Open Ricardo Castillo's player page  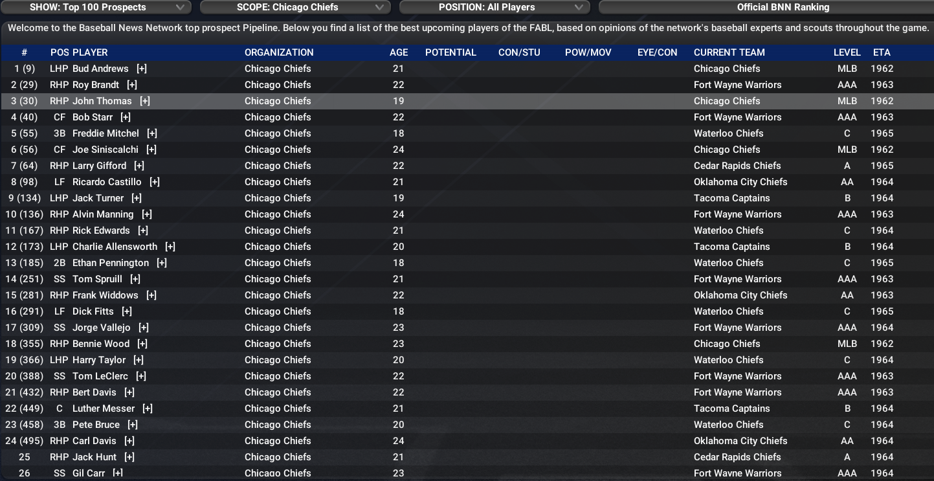(x=107, y=182)
